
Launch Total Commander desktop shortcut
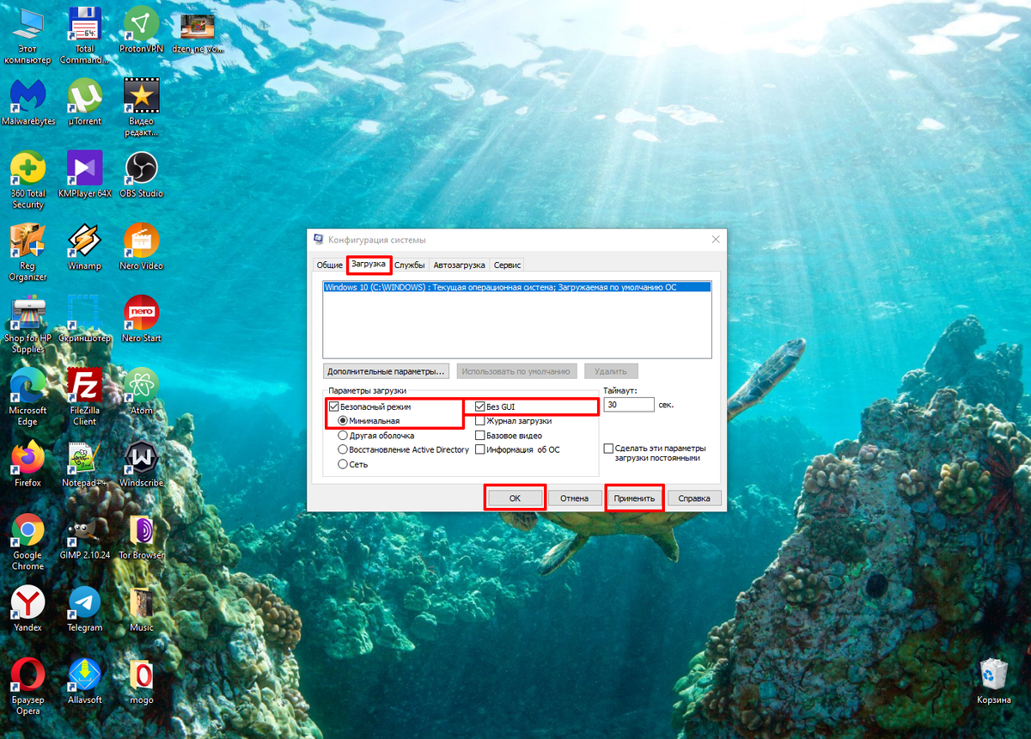click(84, 36)
